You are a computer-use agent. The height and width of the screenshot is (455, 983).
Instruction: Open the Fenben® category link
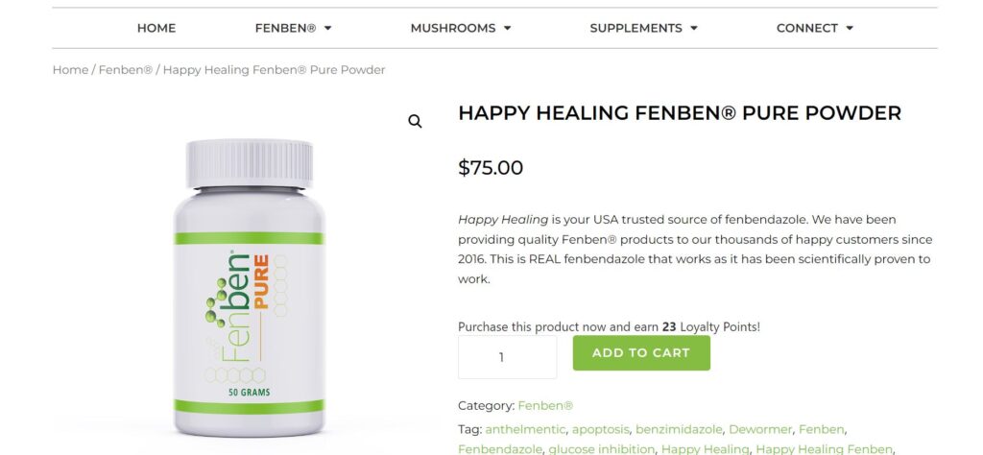545,405
